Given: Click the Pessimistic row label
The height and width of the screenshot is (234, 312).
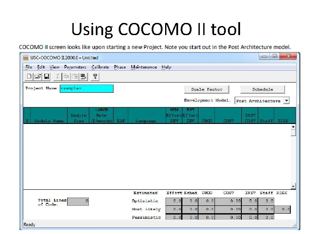Looking at the screenshot, I should click(146, 217).
